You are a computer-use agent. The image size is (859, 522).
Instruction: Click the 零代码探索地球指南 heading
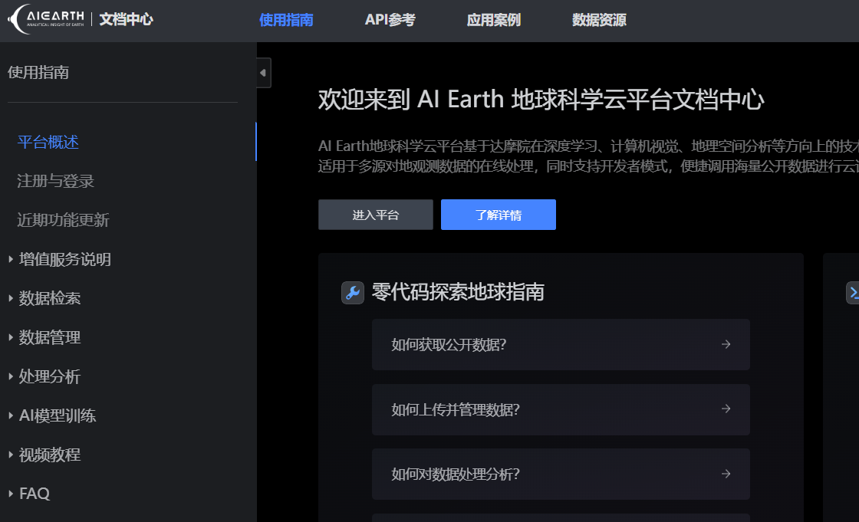pos(458,292)
